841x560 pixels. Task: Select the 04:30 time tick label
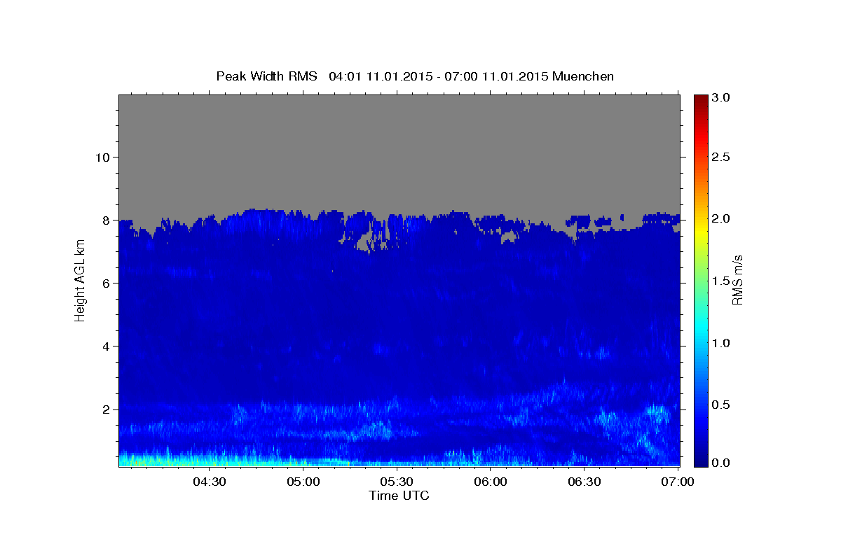[209, 482]
